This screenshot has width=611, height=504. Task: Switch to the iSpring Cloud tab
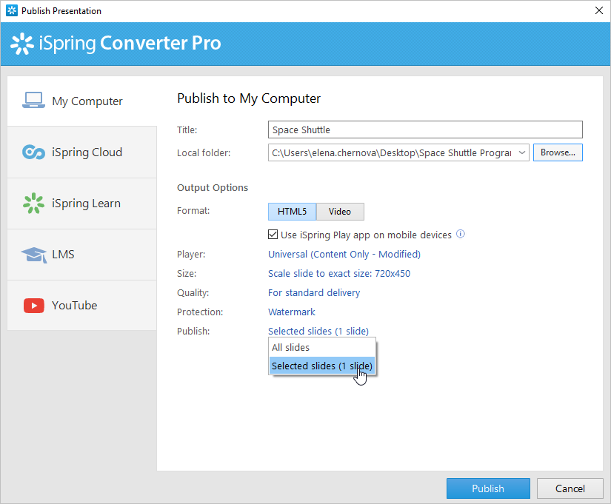click(81, 152)
